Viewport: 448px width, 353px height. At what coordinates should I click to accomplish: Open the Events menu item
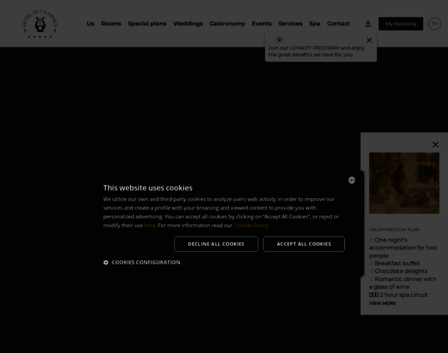[262, 24]
